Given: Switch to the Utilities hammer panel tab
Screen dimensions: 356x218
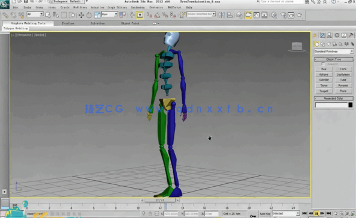Looking at the screenshot, I should tap(351, 35).
